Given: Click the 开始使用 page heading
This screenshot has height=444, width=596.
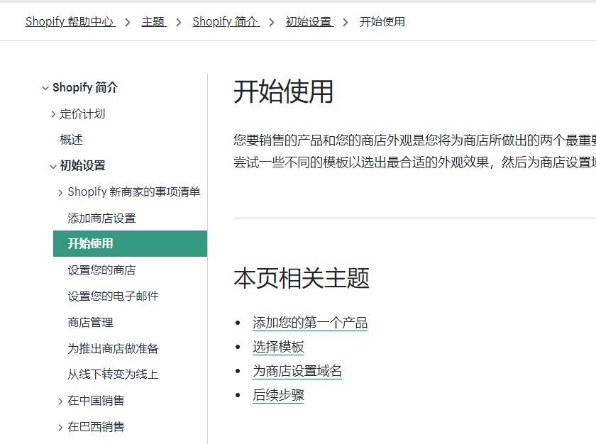Looking at the screenshot, I should pos(284,91).
